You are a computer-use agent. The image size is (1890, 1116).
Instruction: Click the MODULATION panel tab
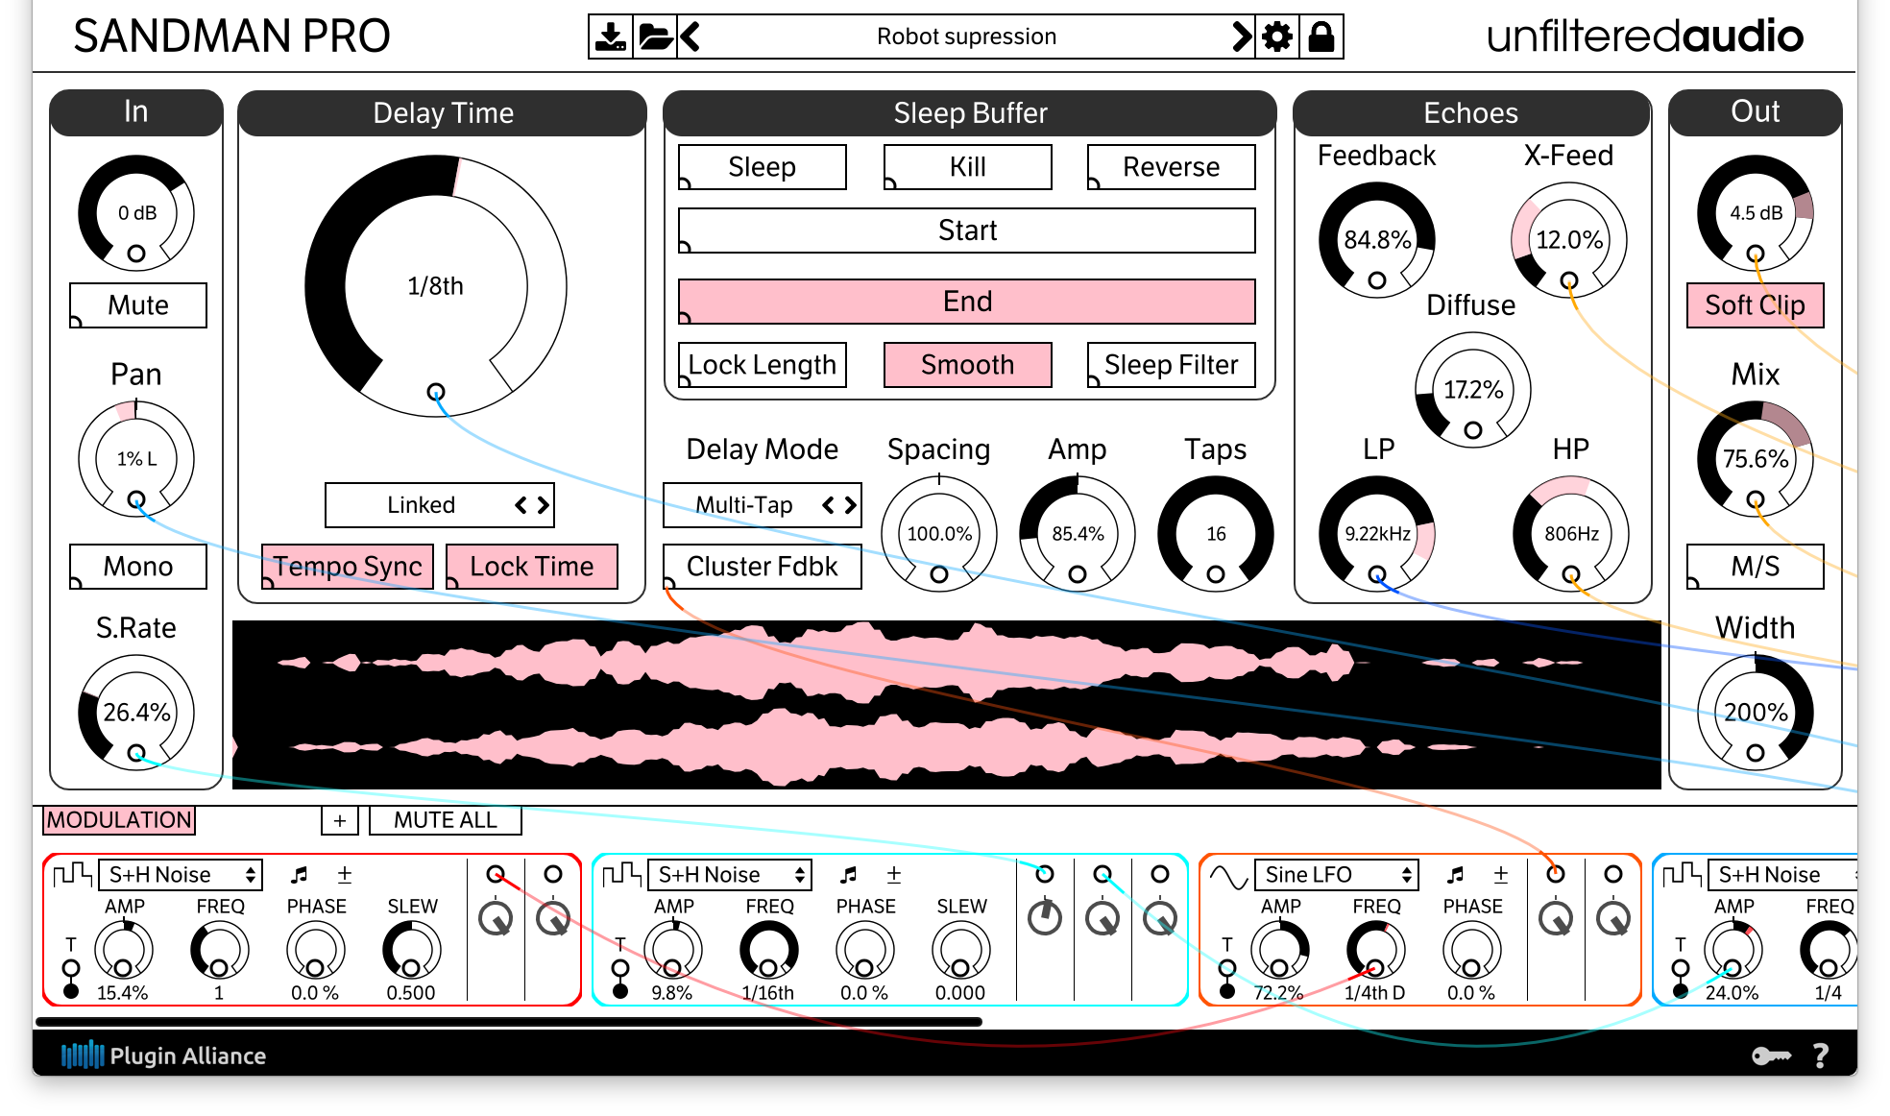pos(119,820)
